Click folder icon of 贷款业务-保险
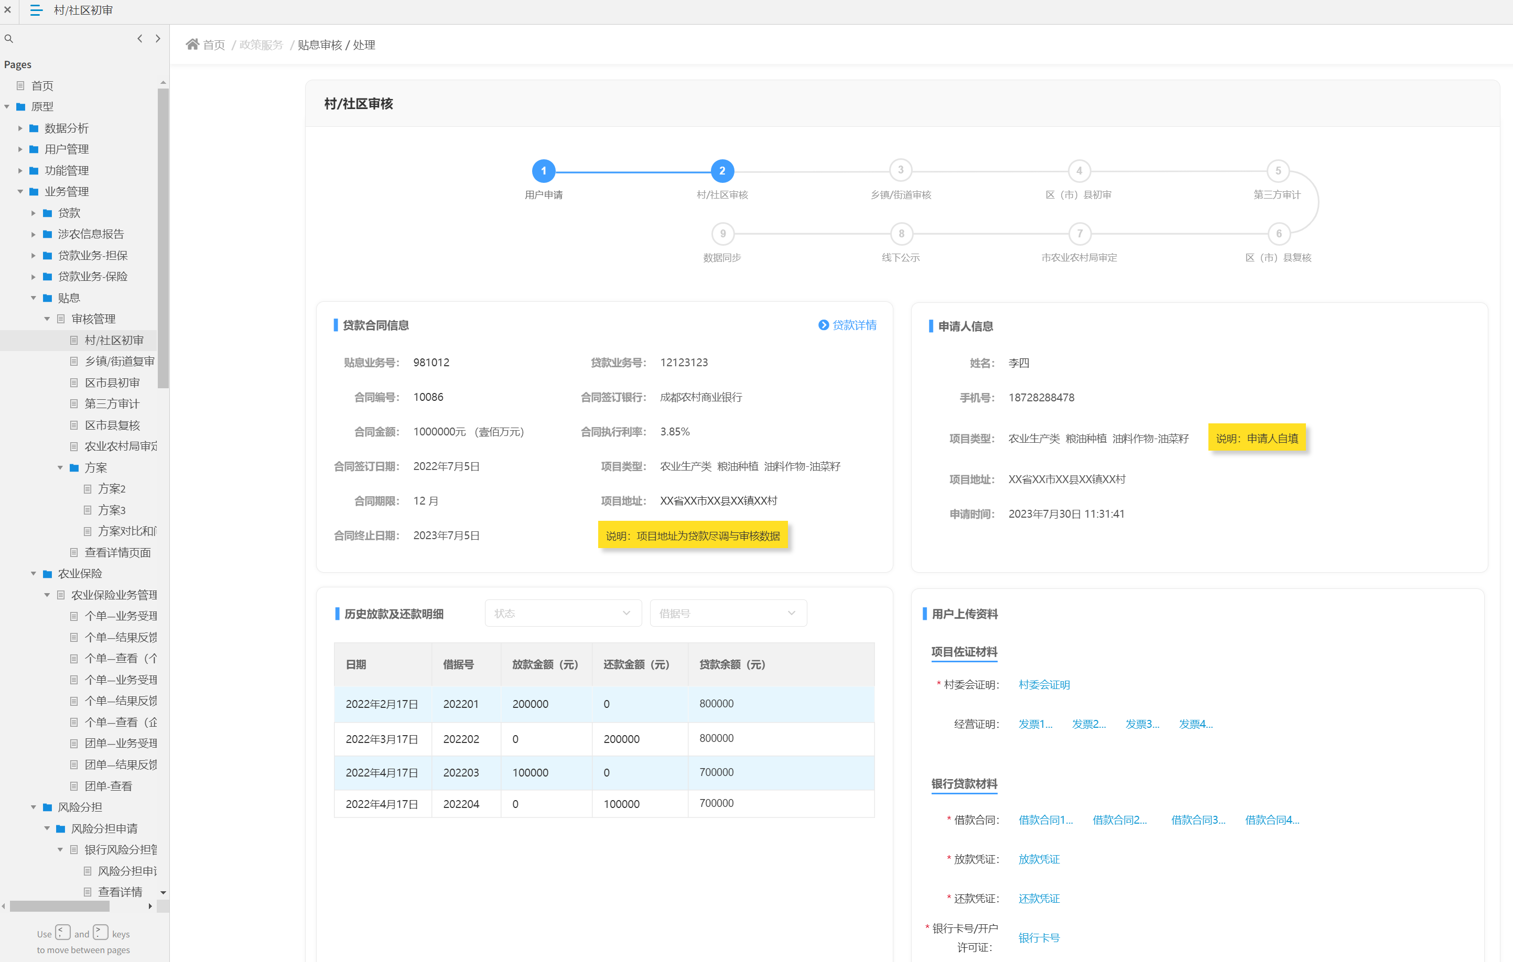The height and width of the screenshot is (962, 1513). pyautogui.click(x=47, y=276)
